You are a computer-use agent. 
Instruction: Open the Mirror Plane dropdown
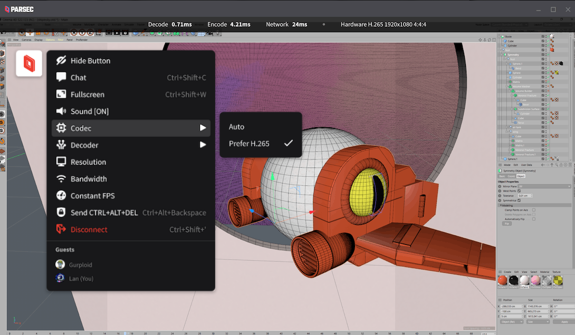point(544,186)
